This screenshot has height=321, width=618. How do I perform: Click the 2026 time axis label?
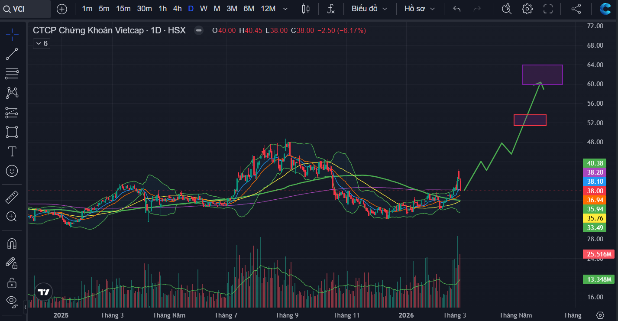(x=406, y=315)
